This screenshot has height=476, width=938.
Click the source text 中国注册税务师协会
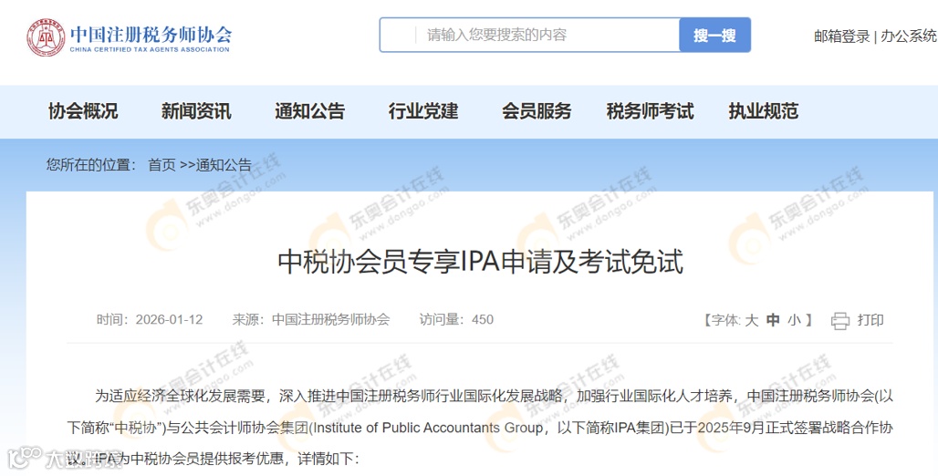331,320
